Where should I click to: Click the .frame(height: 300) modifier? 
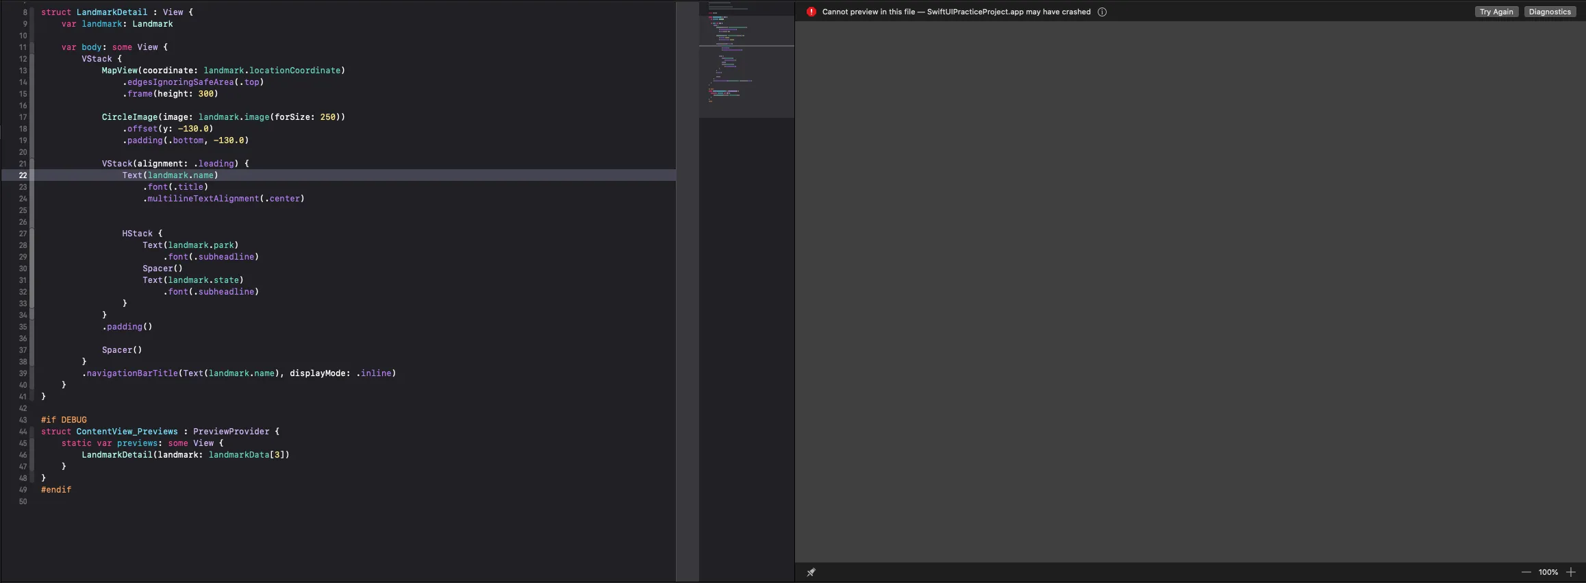pyautogui.click(x=170, y=94)
